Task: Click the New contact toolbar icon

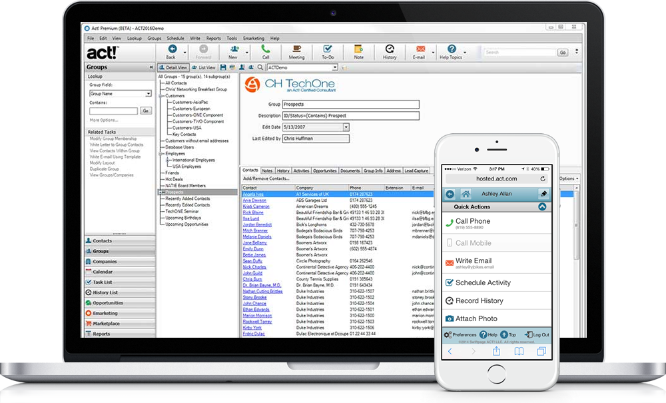Action: [234, 49]
